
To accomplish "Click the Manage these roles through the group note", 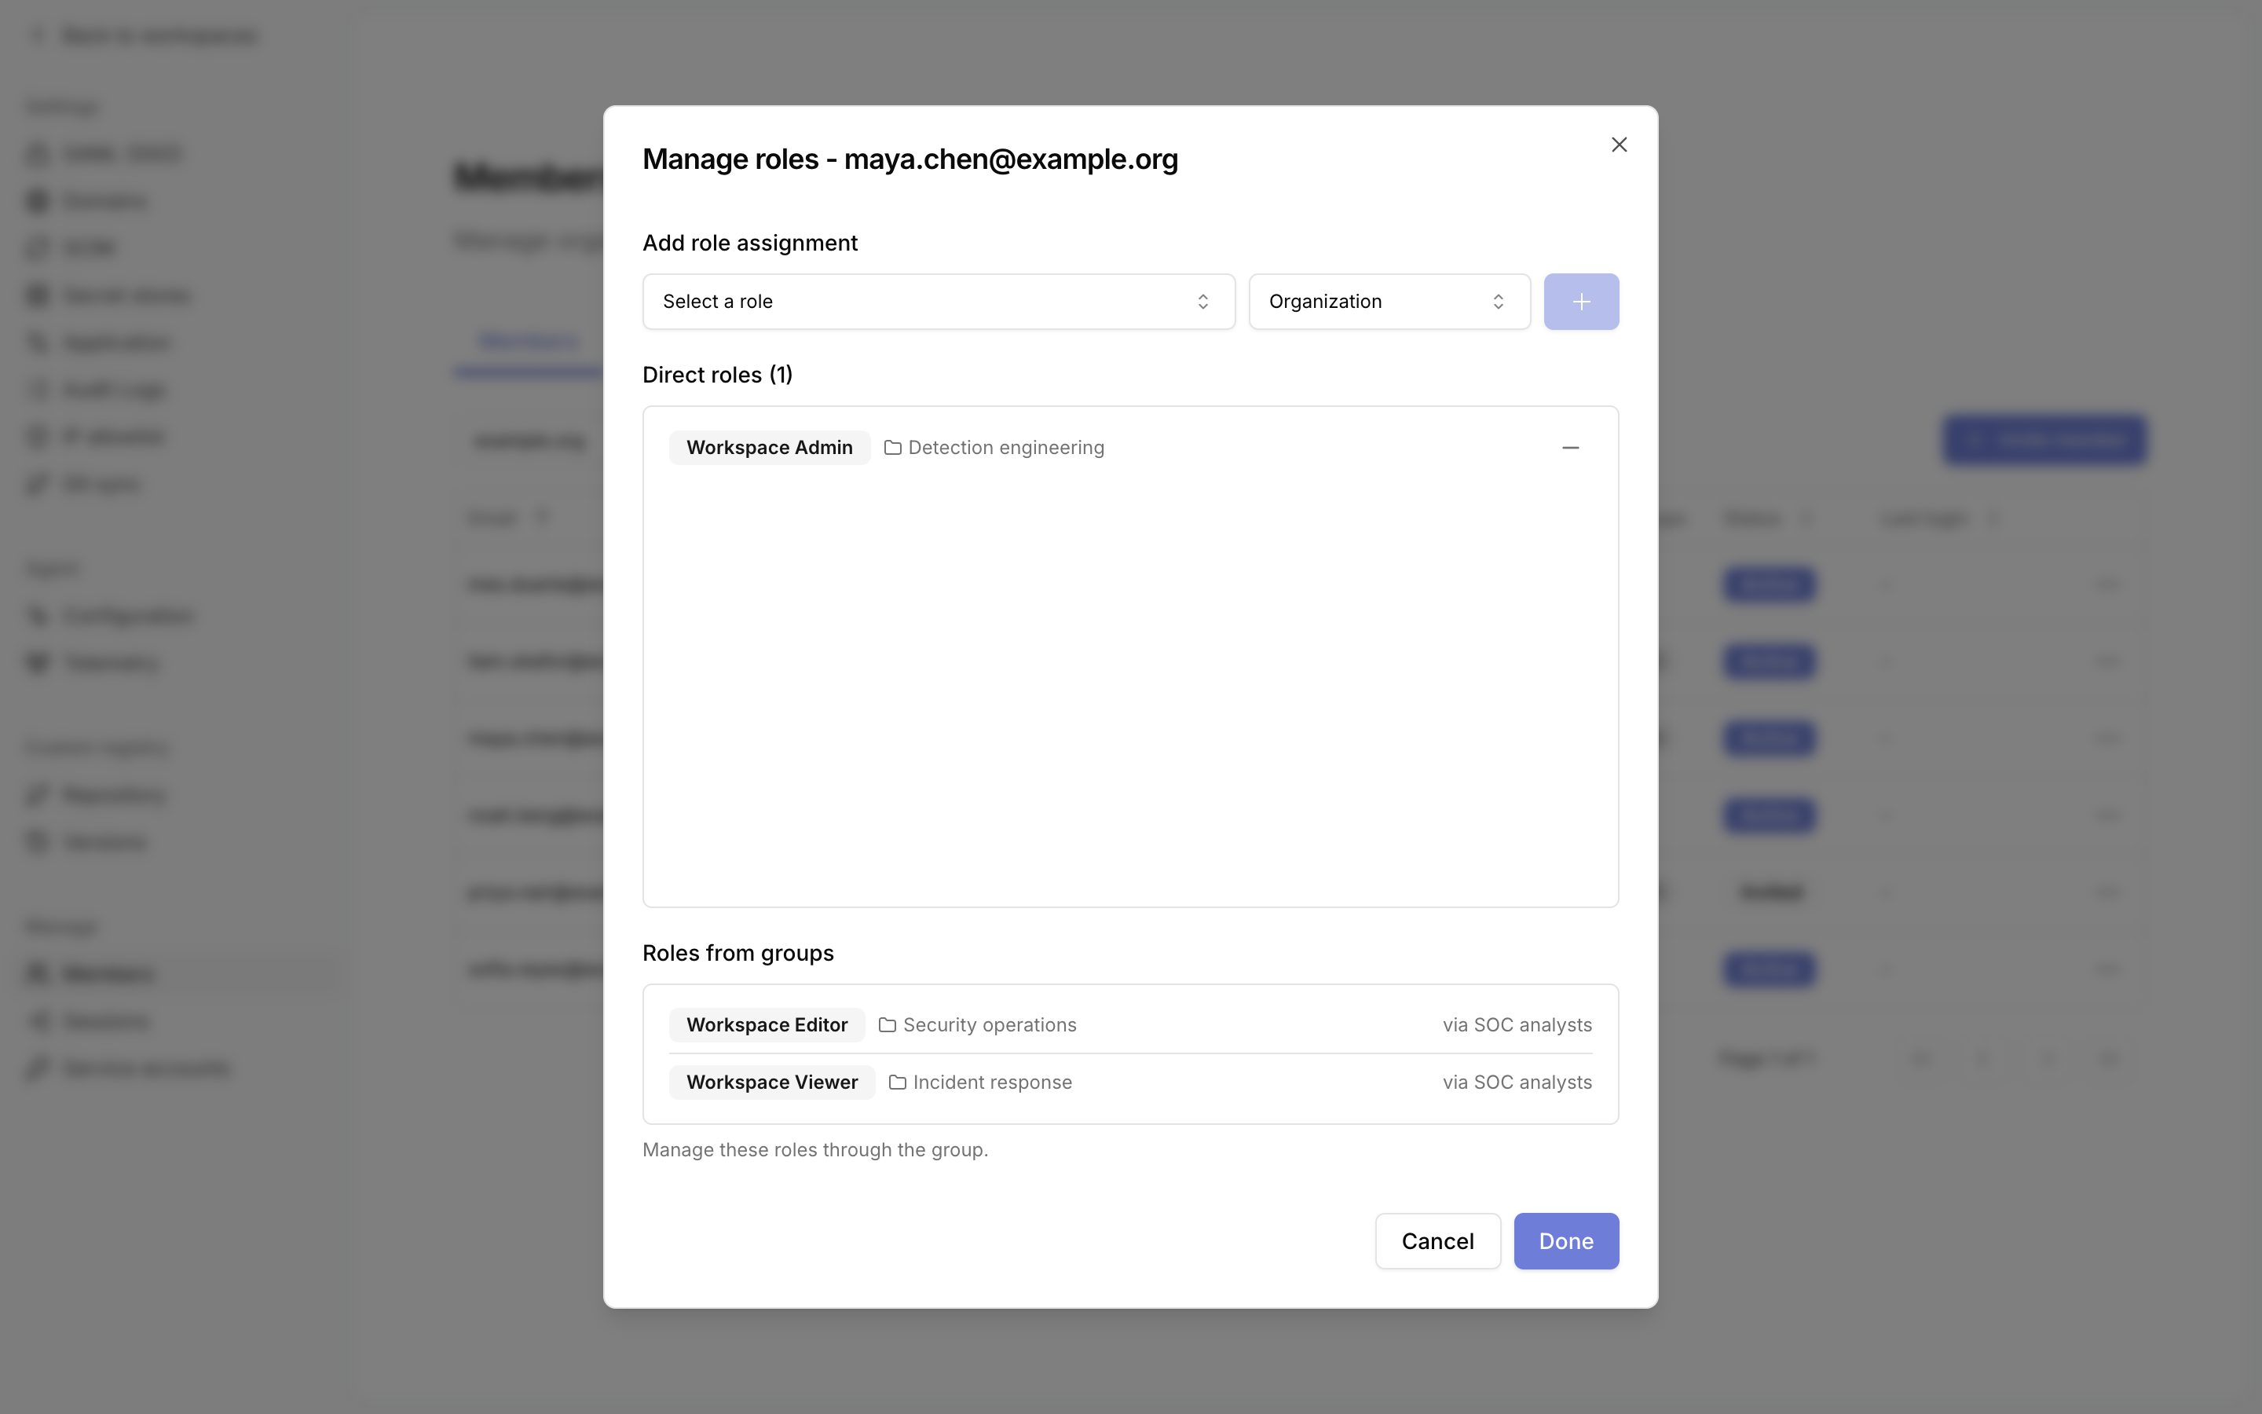I will [x=815, y=1149].
